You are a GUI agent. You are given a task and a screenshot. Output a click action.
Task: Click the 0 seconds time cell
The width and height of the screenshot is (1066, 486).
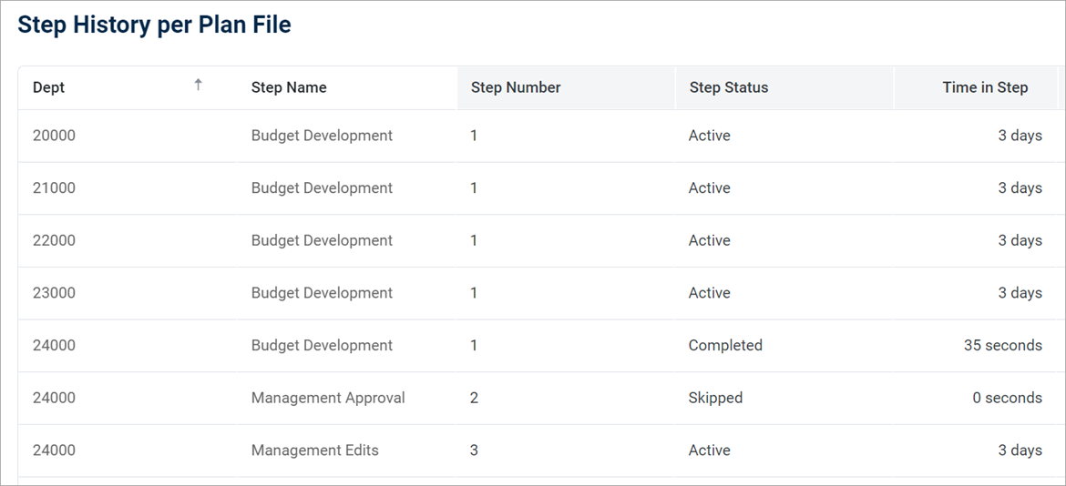coord(1007,398)
